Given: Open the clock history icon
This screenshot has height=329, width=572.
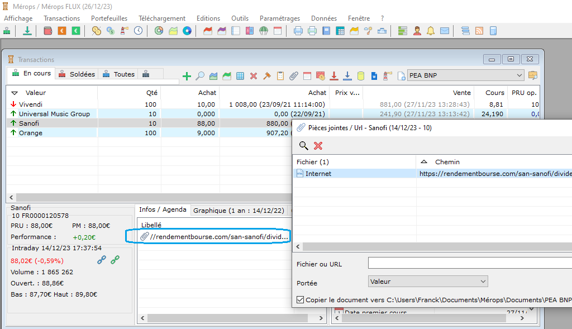Looking at the screenshot, I should (x=139, y=31).
